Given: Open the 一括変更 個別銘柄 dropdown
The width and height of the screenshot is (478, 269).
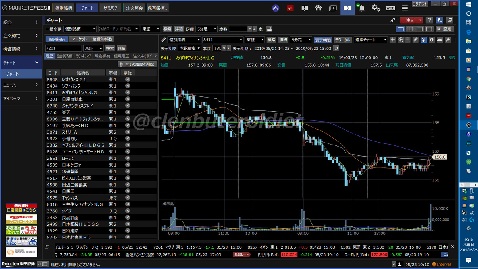Looking at the screenshot, I should (80, 29).
